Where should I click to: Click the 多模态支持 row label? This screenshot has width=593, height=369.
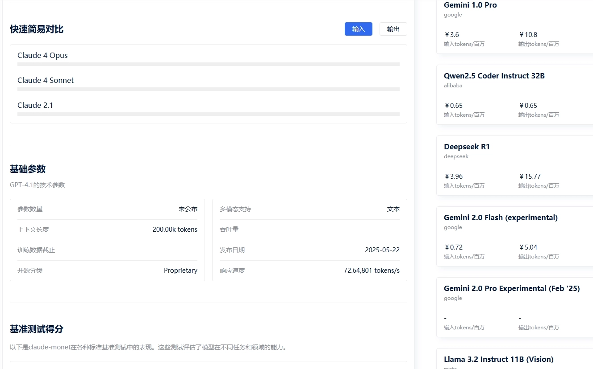235,209
